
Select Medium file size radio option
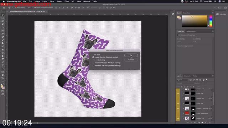(93, 63)
